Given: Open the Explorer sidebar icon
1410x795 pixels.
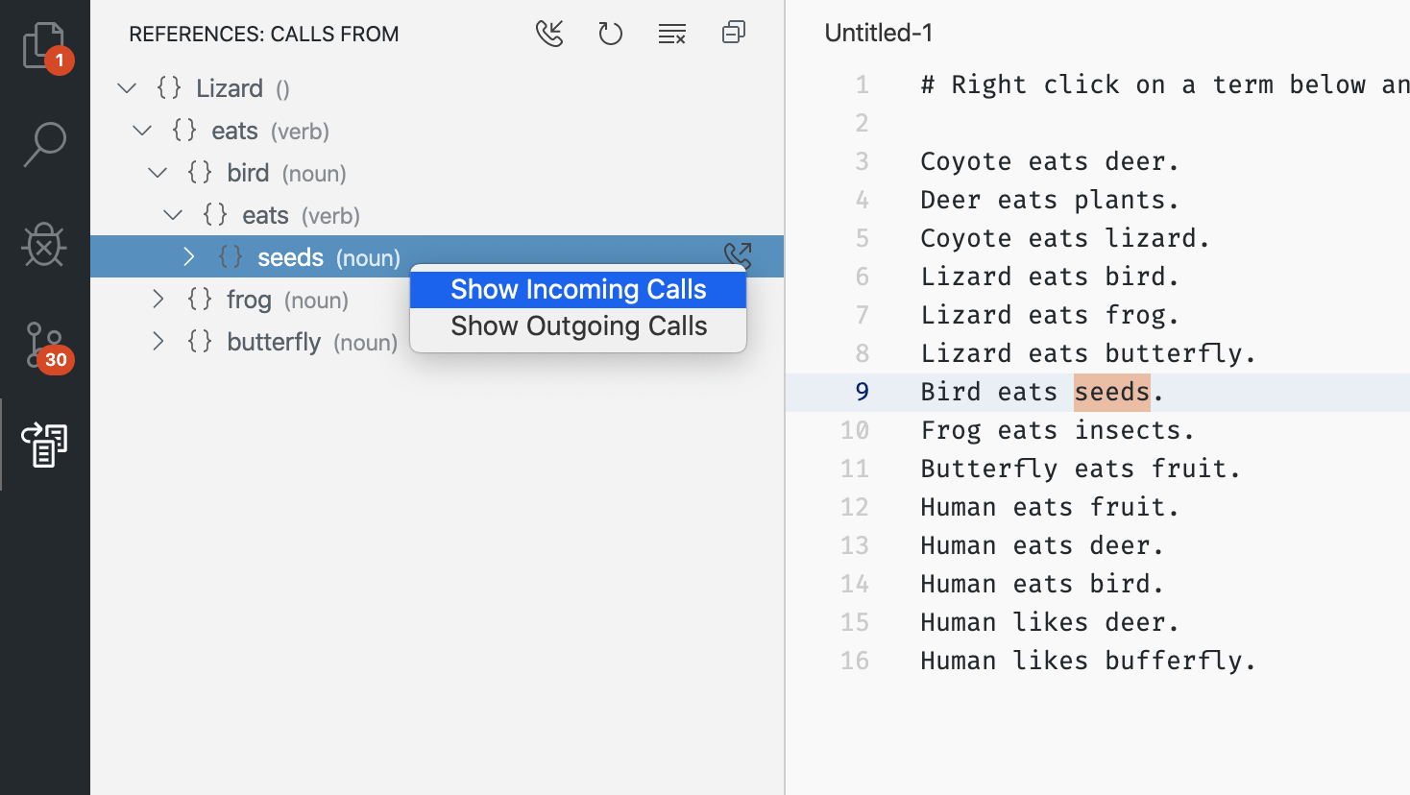Looking at the screenshot, I should [x=45, y=45].
